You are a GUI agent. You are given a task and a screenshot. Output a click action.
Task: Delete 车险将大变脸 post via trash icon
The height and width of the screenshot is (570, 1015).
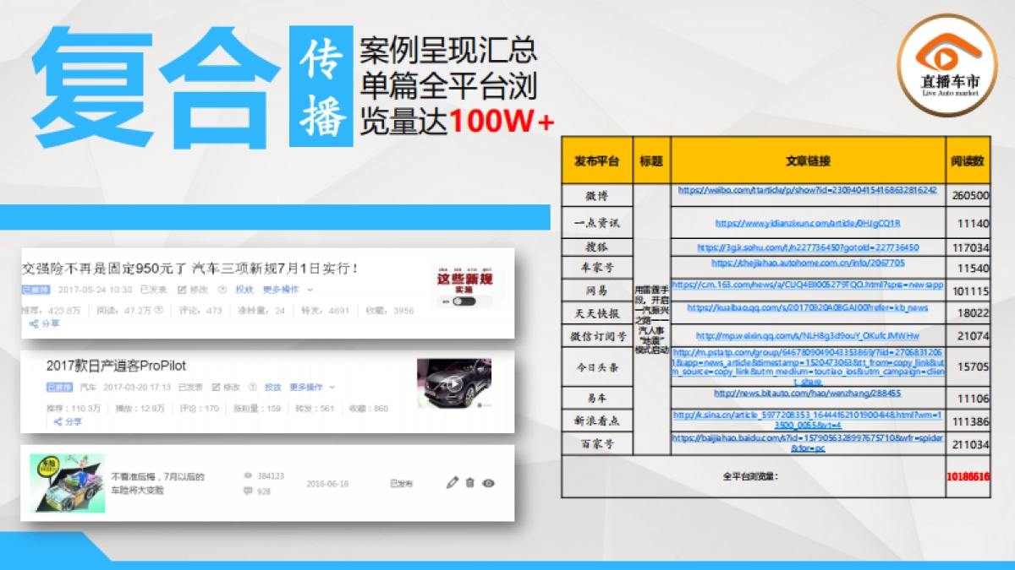(470, 483)
